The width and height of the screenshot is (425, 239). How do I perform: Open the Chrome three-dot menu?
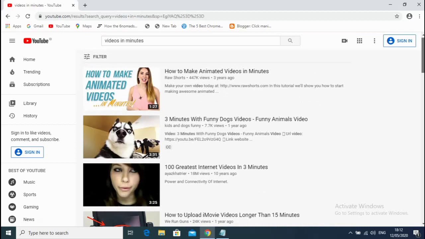click(419, 16)
